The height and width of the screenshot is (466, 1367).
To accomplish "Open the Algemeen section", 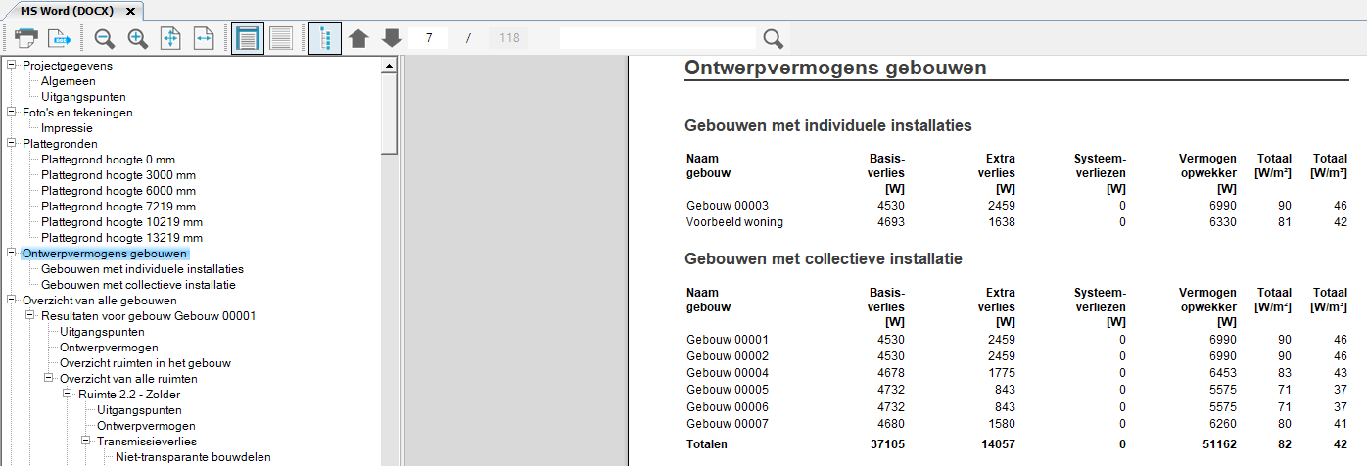I will [x=68, y=81].
